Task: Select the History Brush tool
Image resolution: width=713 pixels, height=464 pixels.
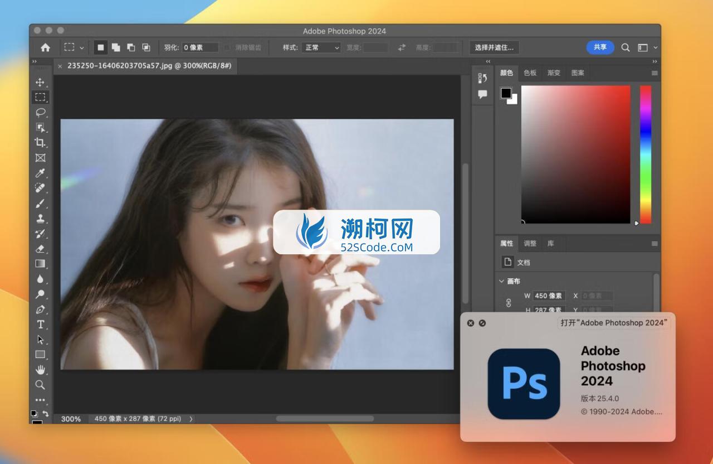Action: [40, 233]
